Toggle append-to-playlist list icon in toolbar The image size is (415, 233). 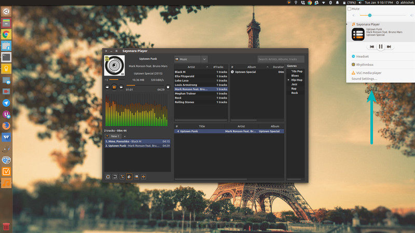coord(136,177)
